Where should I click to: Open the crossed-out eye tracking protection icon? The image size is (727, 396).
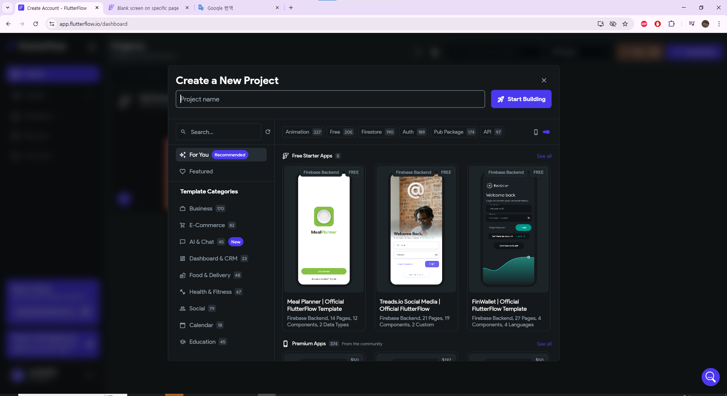click(x=613, y=24)
